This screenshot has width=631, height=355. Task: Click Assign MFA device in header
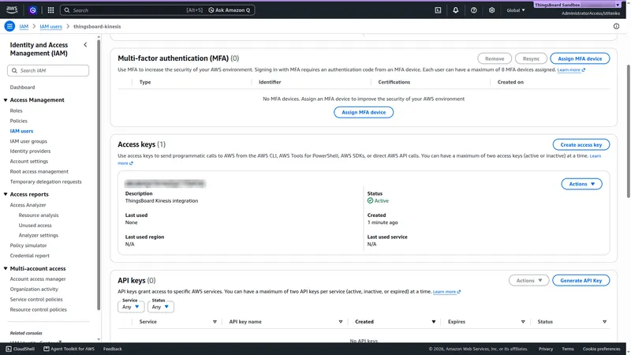click(580, 58)
